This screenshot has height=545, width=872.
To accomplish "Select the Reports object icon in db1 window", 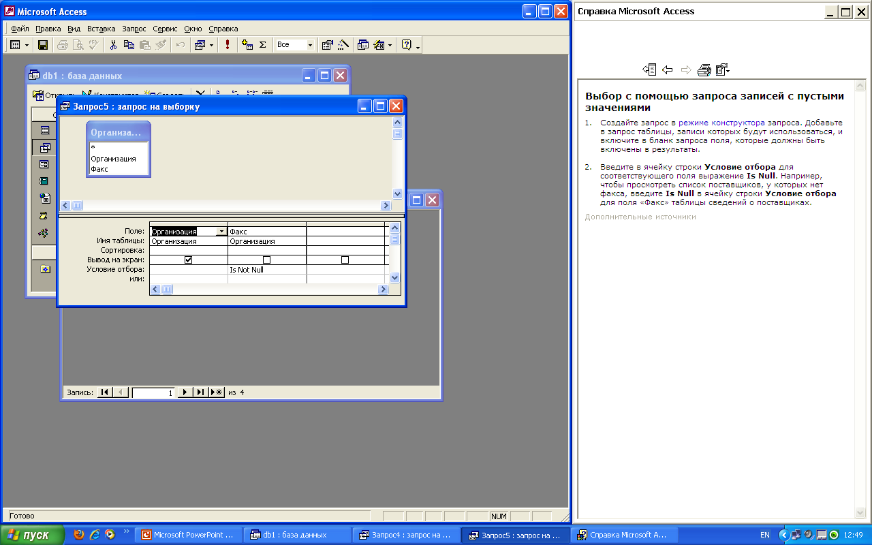I will 44,181.
